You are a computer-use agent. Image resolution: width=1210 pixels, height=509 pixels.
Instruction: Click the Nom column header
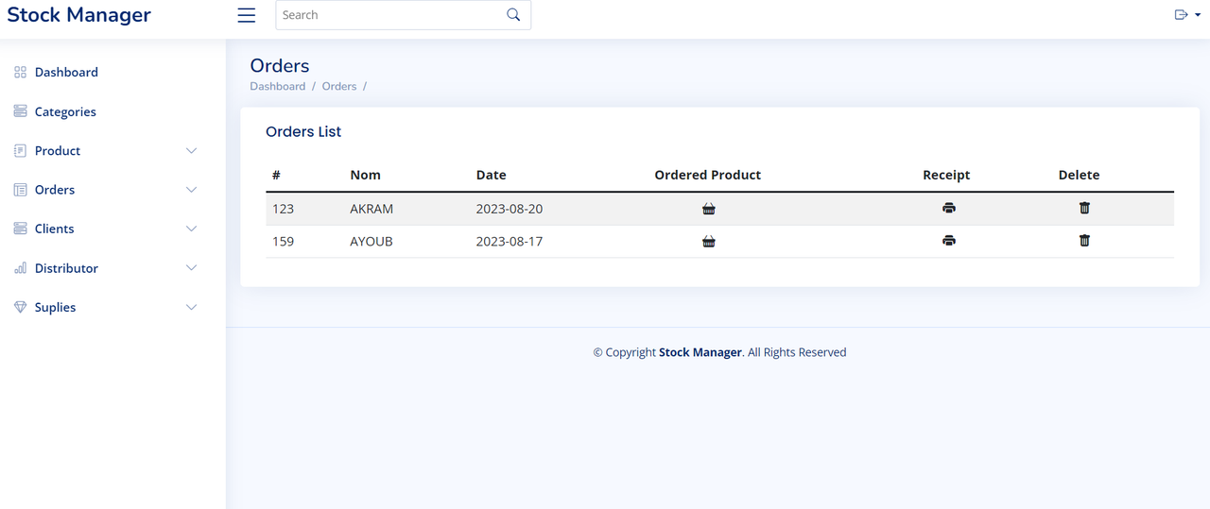pyautogui.click(x=365, y=175)
